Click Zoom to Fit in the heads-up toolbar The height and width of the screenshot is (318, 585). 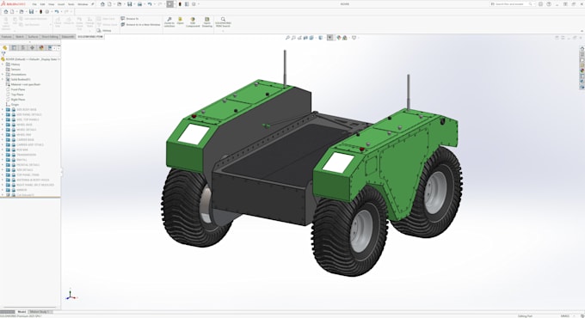pyautogui.click(x=287, y=38)
